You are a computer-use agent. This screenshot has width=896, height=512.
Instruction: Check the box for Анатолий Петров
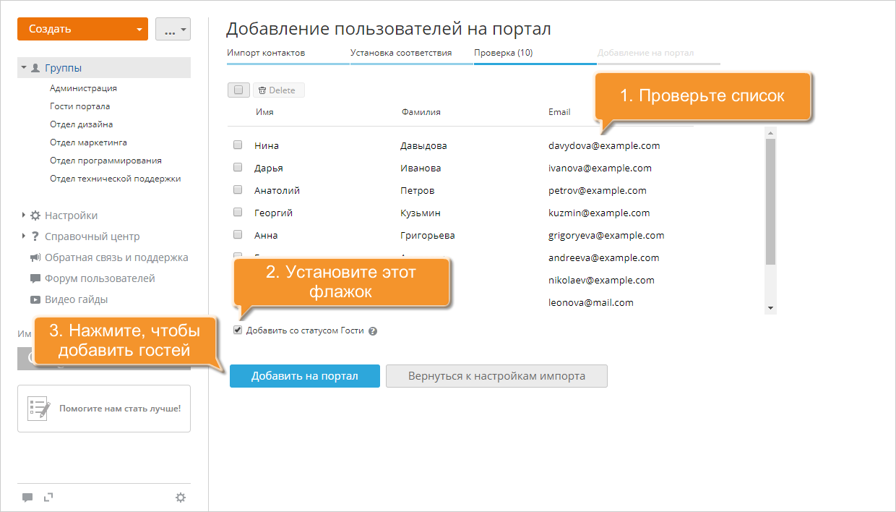[x=238, y=190]
